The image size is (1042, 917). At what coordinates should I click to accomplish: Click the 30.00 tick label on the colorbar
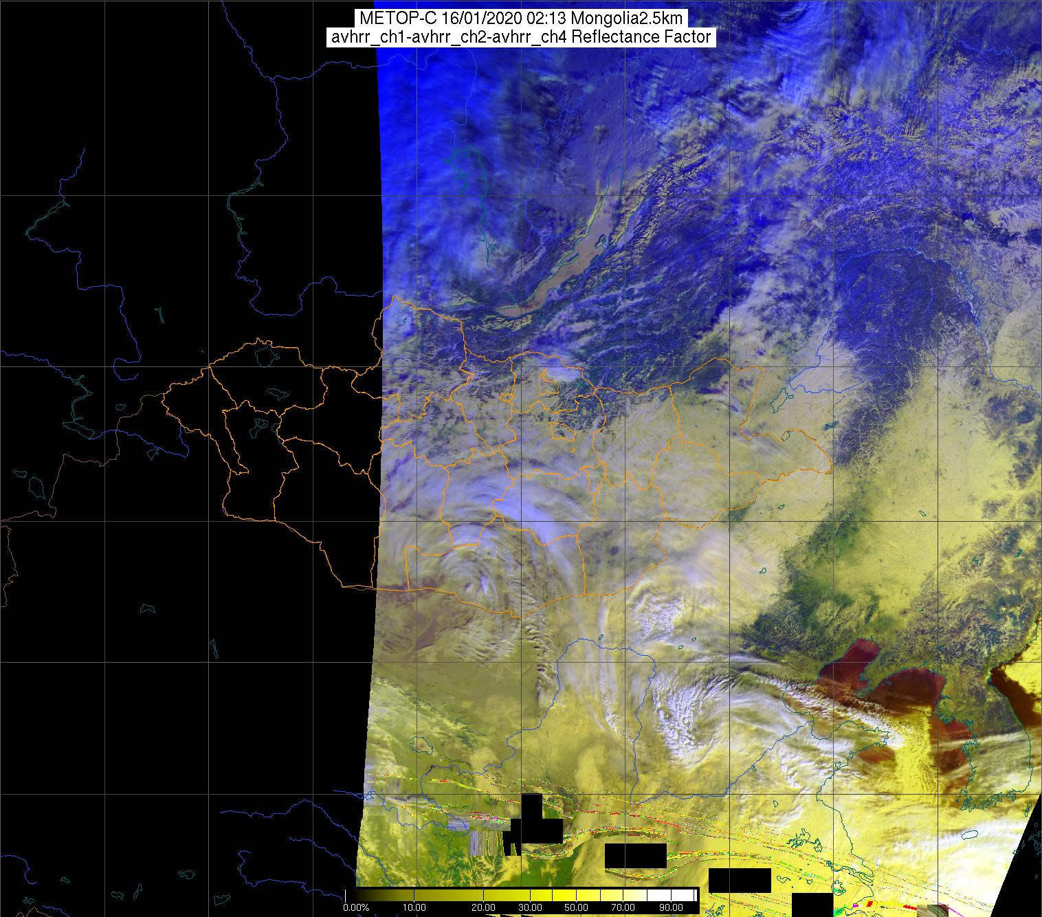529,909
